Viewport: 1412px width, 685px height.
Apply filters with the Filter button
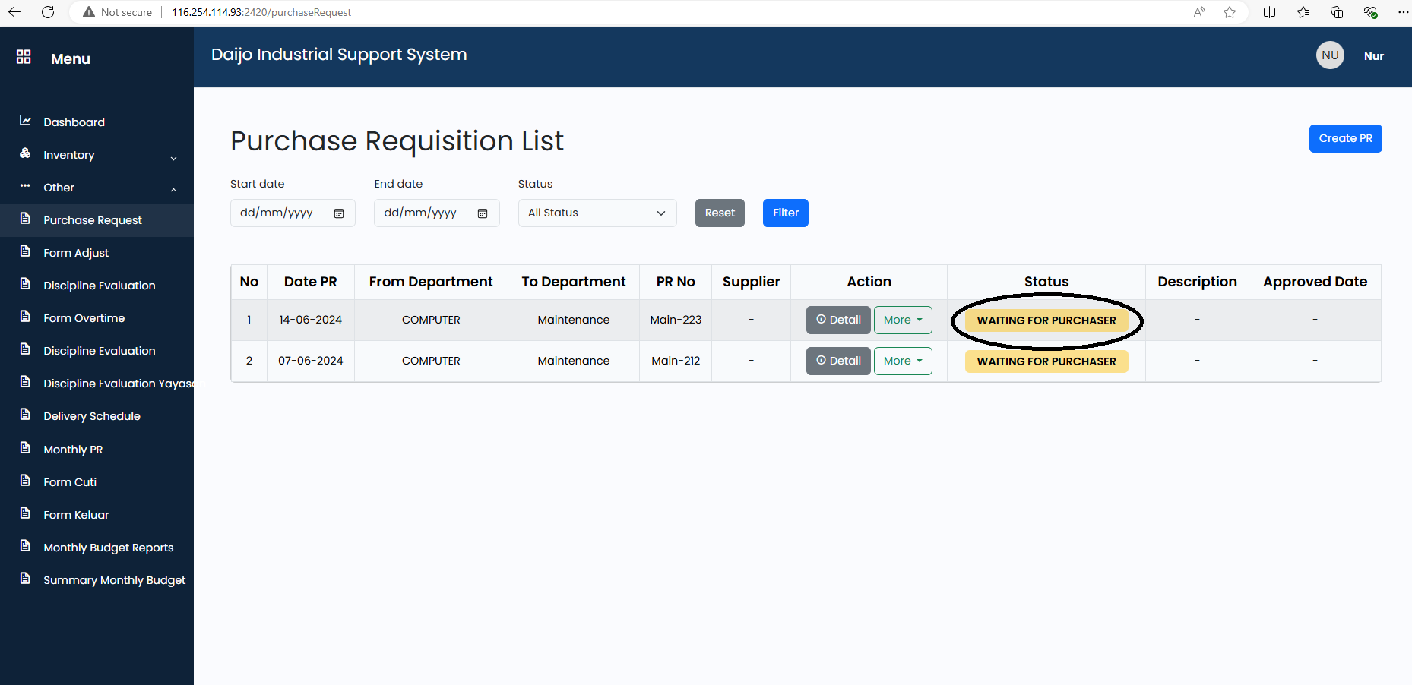785,213
